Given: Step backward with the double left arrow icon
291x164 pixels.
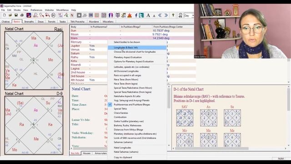Looking at the screenshot, I should tap(160, 15).
